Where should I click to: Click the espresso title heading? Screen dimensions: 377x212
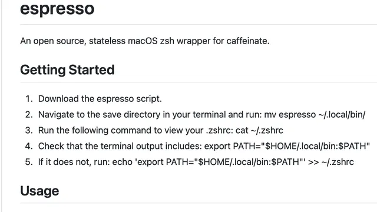click(57, 9)
